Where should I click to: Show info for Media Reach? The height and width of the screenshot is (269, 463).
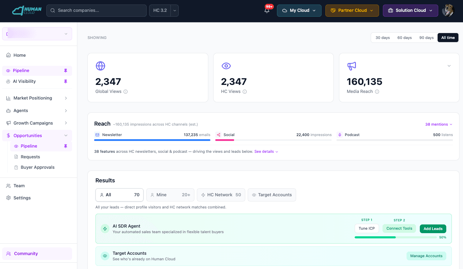pos(377,92)
